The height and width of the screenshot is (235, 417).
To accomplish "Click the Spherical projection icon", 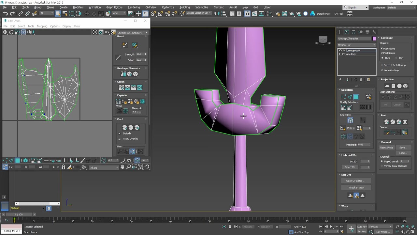I will click(399, 86).
